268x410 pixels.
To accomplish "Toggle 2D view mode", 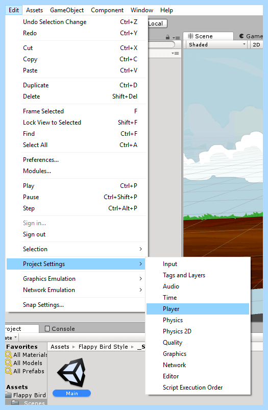I will pos(256,45).
